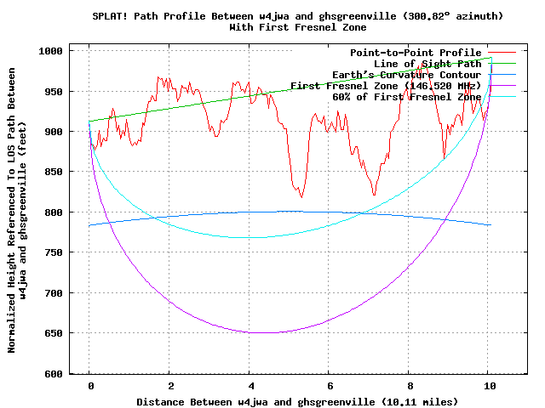Viewport: 545px width, 408px height.
Task: Click the "Point-to-Point Profile" legend label
Action: point(416,53)
